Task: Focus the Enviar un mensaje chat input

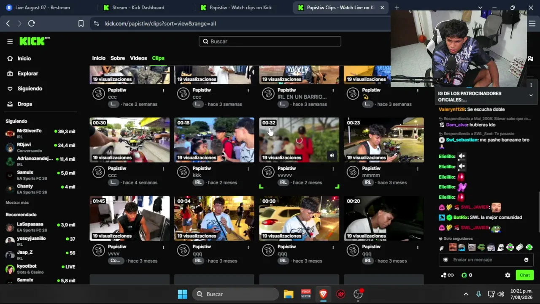Action: click(485, 260)
